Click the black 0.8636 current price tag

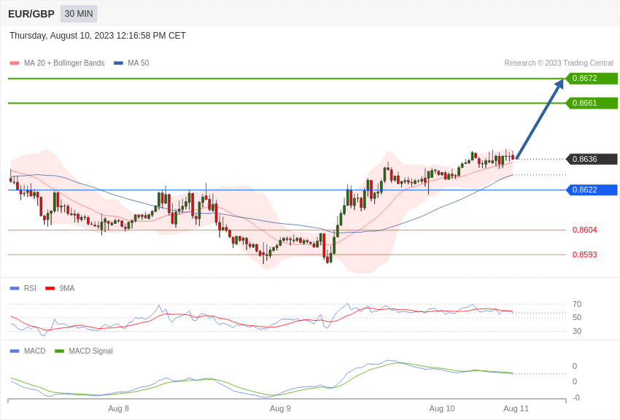(x=592, y=159)
